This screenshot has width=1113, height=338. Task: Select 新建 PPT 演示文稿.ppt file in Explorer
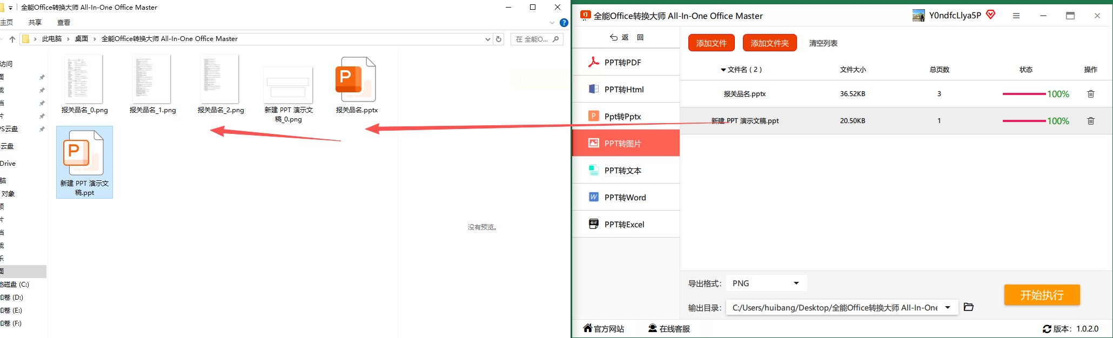pos(84,162)
